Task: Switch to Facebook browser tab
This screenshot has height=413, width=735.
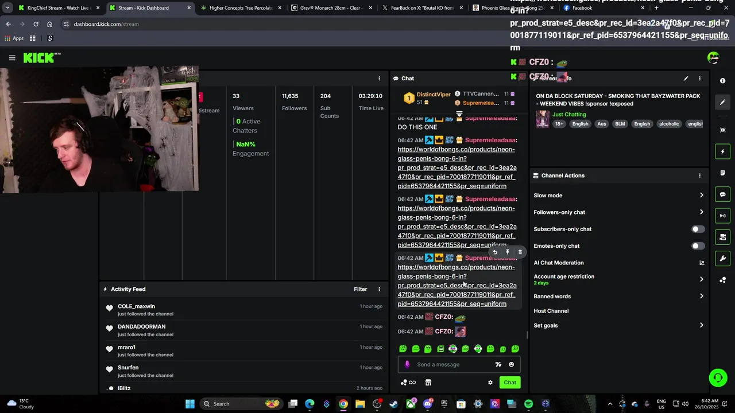Action: pos(603,8)
